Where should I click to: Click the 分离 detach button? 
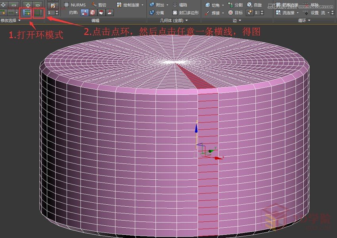pos(157,13)
